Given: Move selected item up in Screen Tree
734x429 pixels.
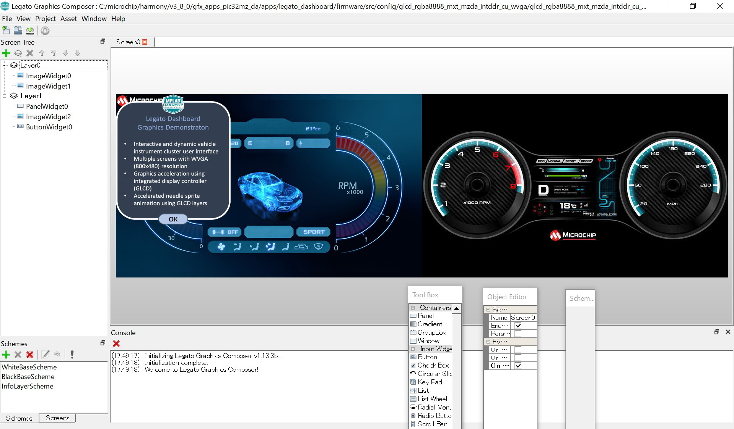Looking at the screenshot, I should coord(42,53).
